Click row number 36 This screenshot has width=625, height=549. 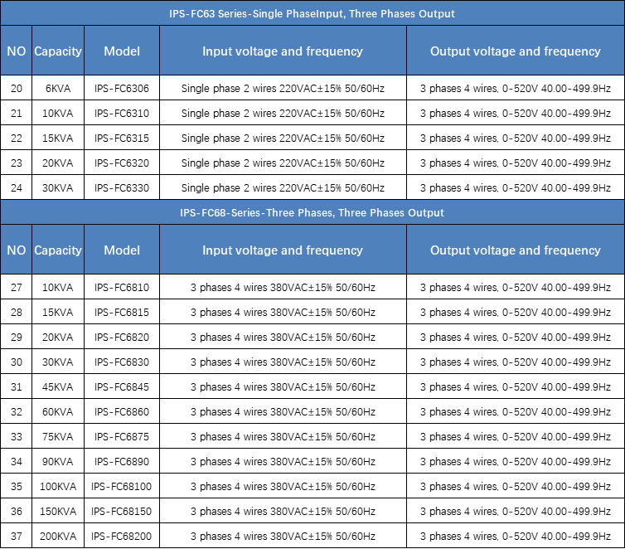[x=17, y=511]
